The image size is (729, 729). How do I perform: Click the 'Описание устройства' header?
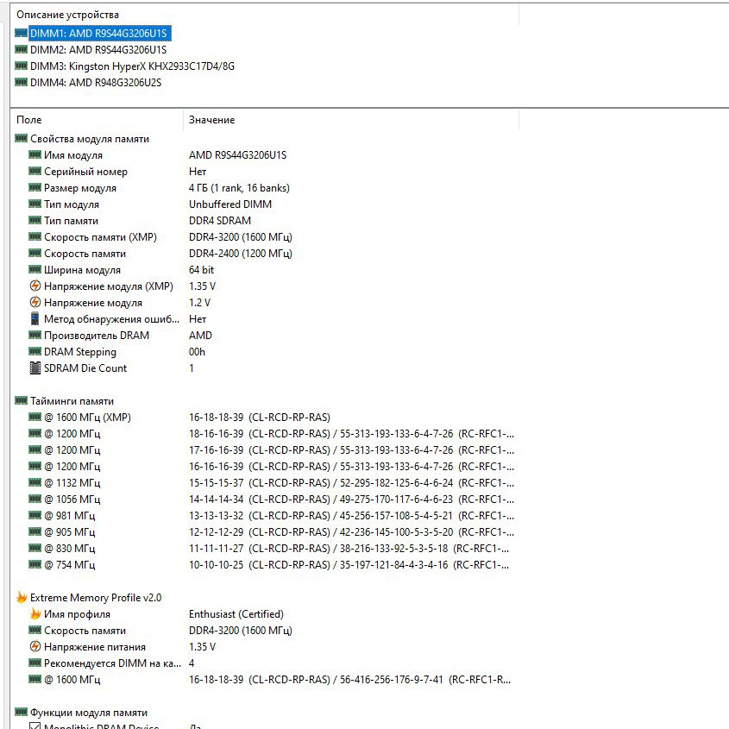[67, 15]
